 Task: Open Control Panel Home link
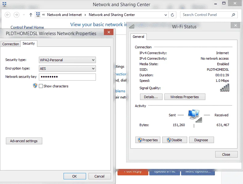point(27,27)
